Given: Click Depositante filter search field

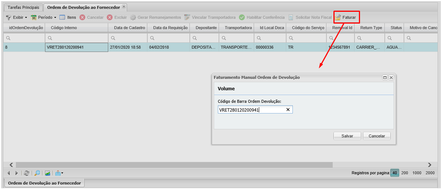Looking at the screenshot, I should click(x=204, y=38).
